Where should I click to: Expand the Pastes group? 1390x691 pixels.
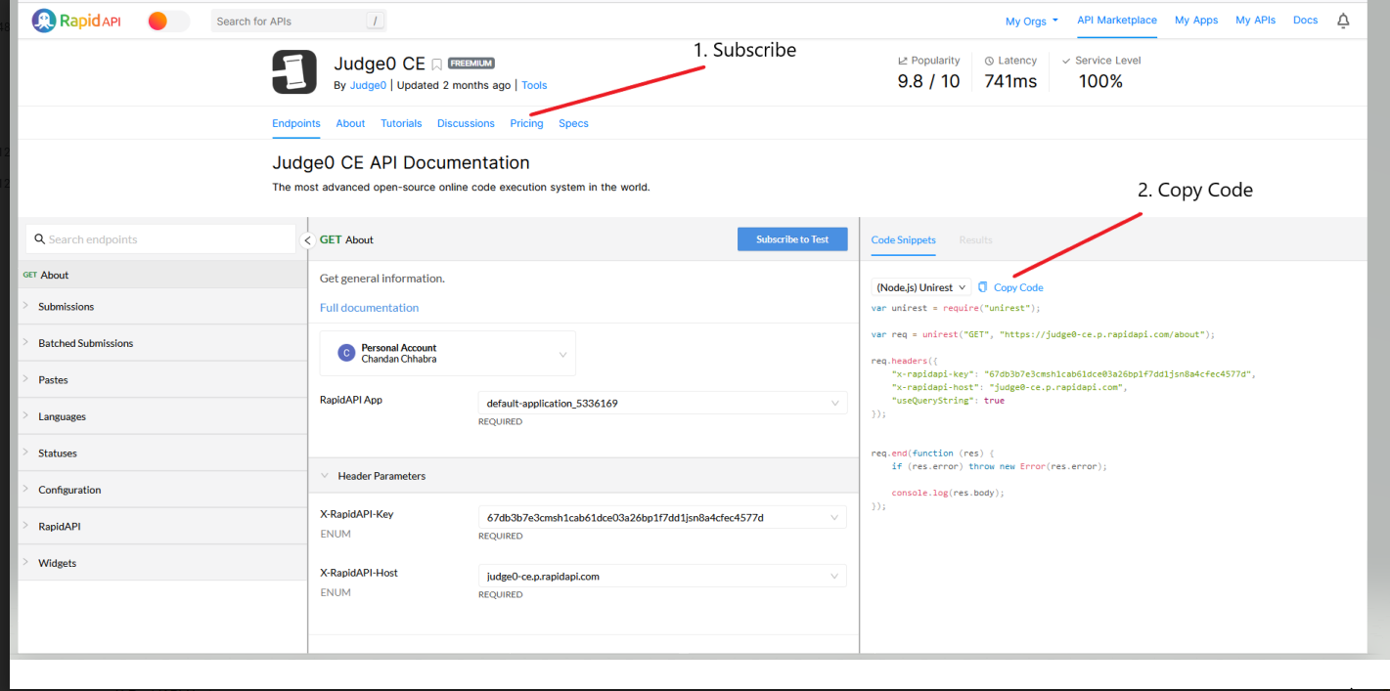tap(162, 379)
